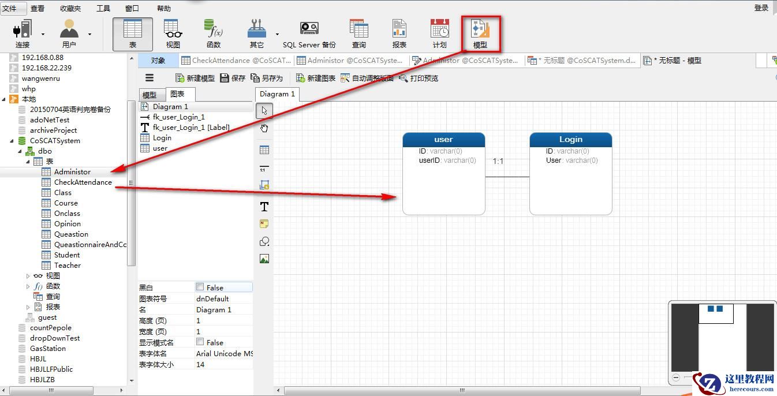Select the Hand pan tool in model sidebar

[264, 128]
